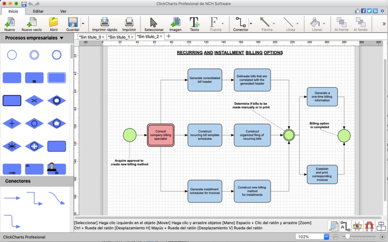
Task: Select the red Consult company billing specialist box
Action: coord(161,135)
